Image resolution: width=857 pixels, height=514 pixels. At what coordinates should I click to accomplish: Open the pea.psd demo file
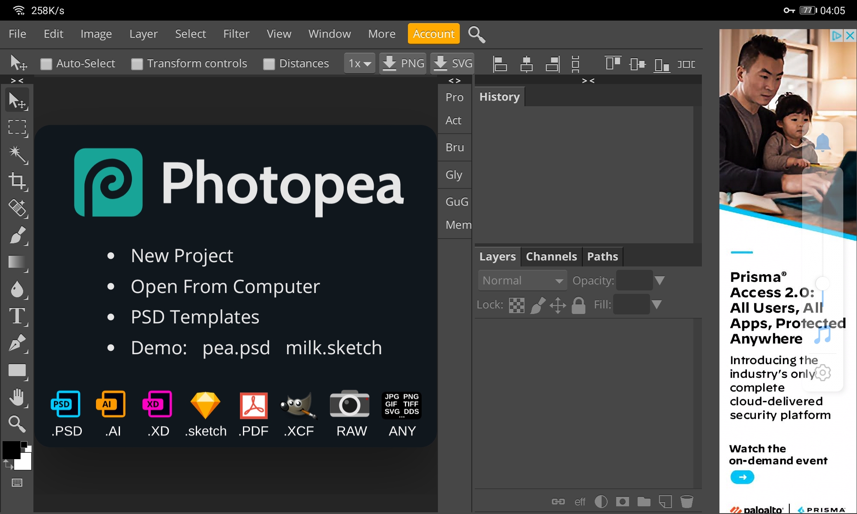236,348
